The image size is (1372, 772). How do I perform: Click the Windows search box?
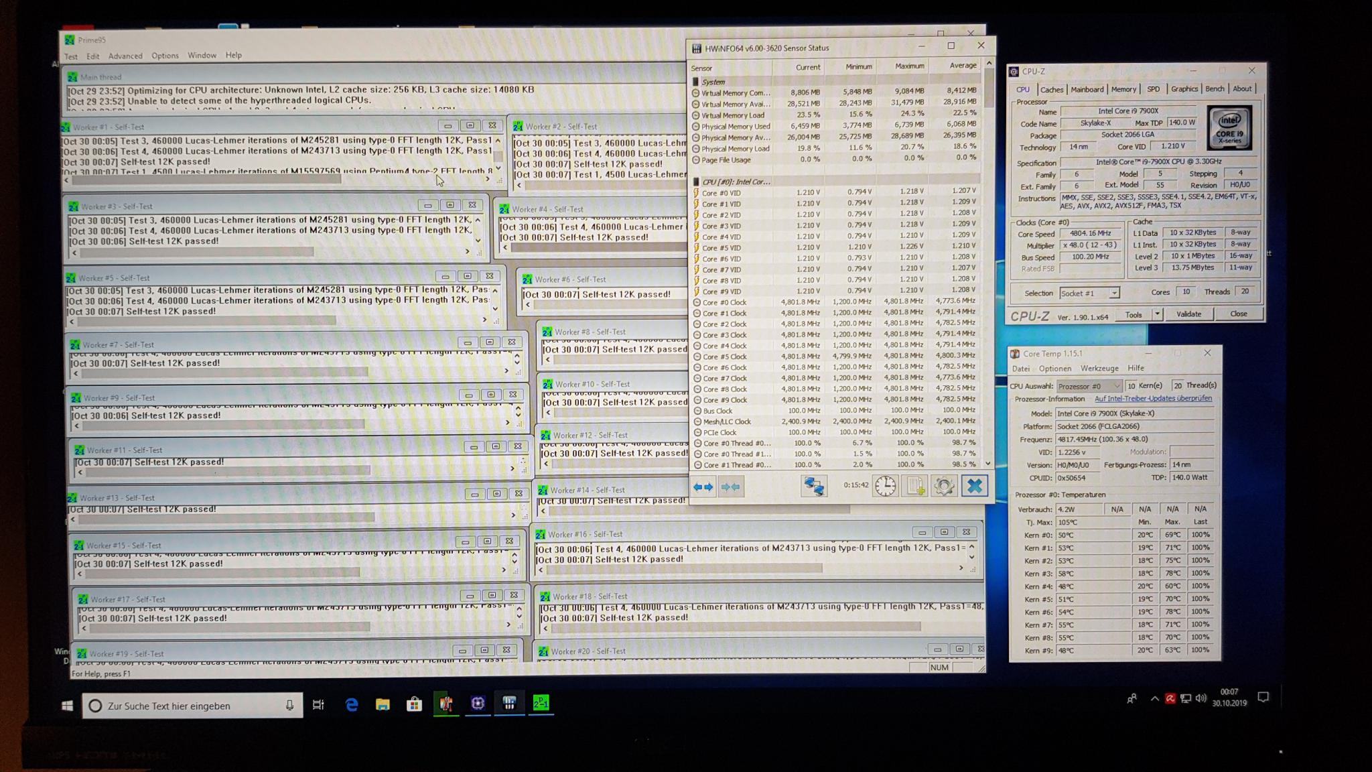point(192,706)
